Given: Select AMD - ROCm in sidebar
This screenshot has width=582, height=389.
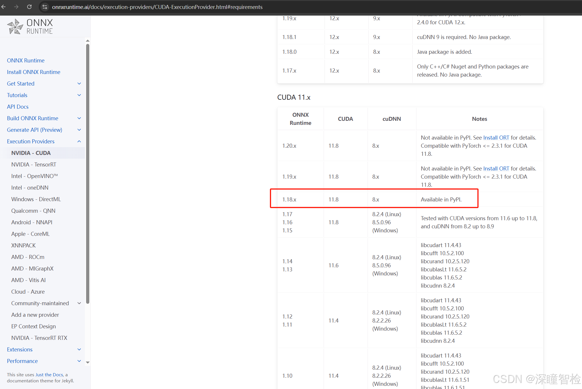Looking at the screenshot, I should click(28, 257).
